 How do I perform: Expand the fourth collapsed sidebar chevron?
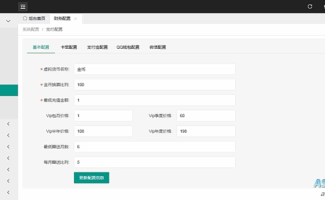tap(8, 158)
